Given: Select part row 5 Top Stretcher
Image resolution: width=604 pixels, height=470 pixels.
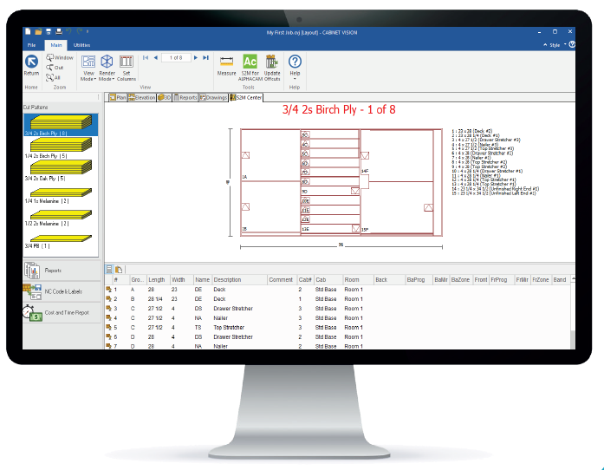Looking at the screenshot, I should [x=337, y=327].
